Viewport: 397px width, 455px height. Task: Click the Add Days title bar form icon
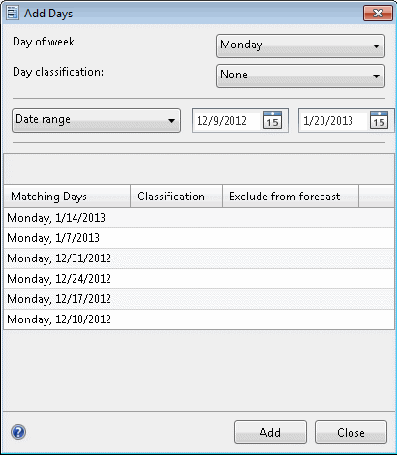click(x=13, y=13)
